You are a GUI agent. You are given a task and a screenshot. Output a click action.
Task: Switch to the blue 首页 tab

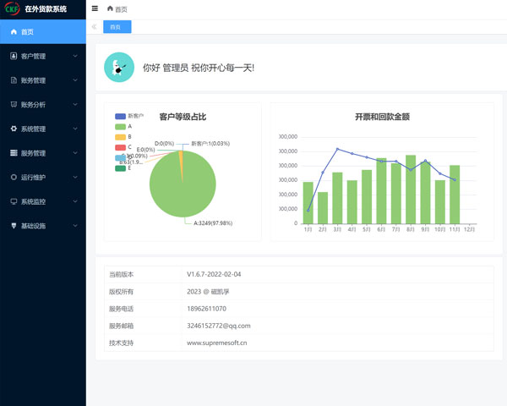pyautogui.click(x=116, y=27)
